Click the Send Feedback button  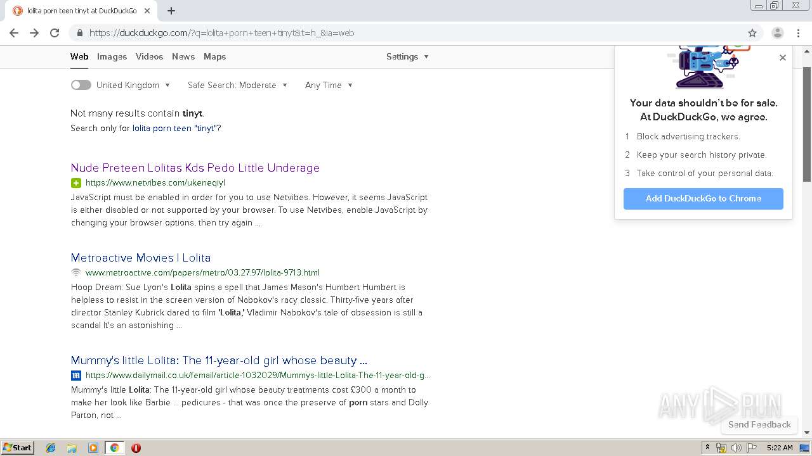pos(759,424)
